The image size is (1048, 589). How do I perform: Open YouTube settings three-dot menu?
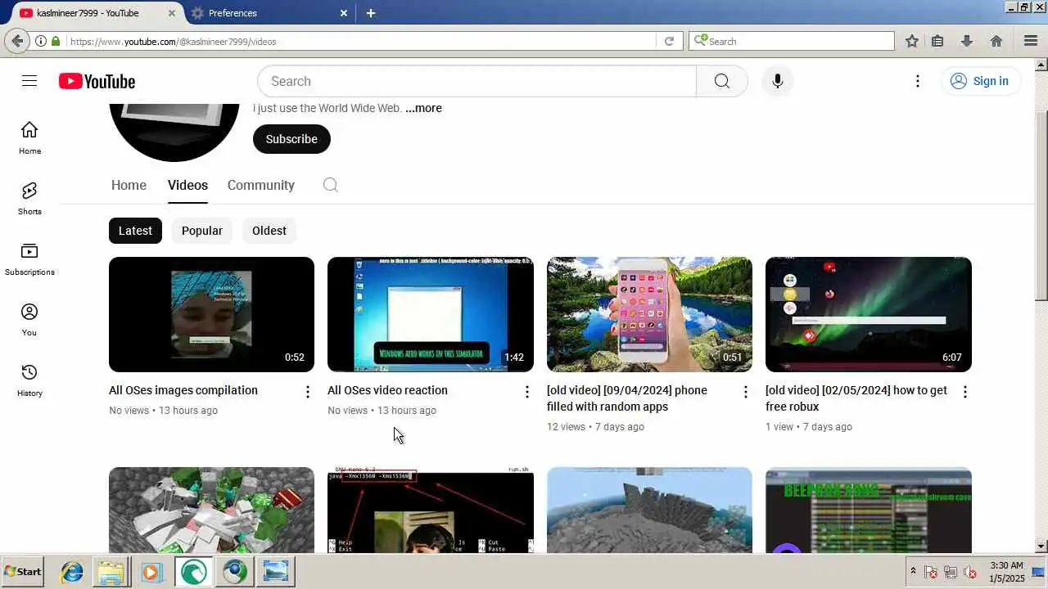(918, 81)
